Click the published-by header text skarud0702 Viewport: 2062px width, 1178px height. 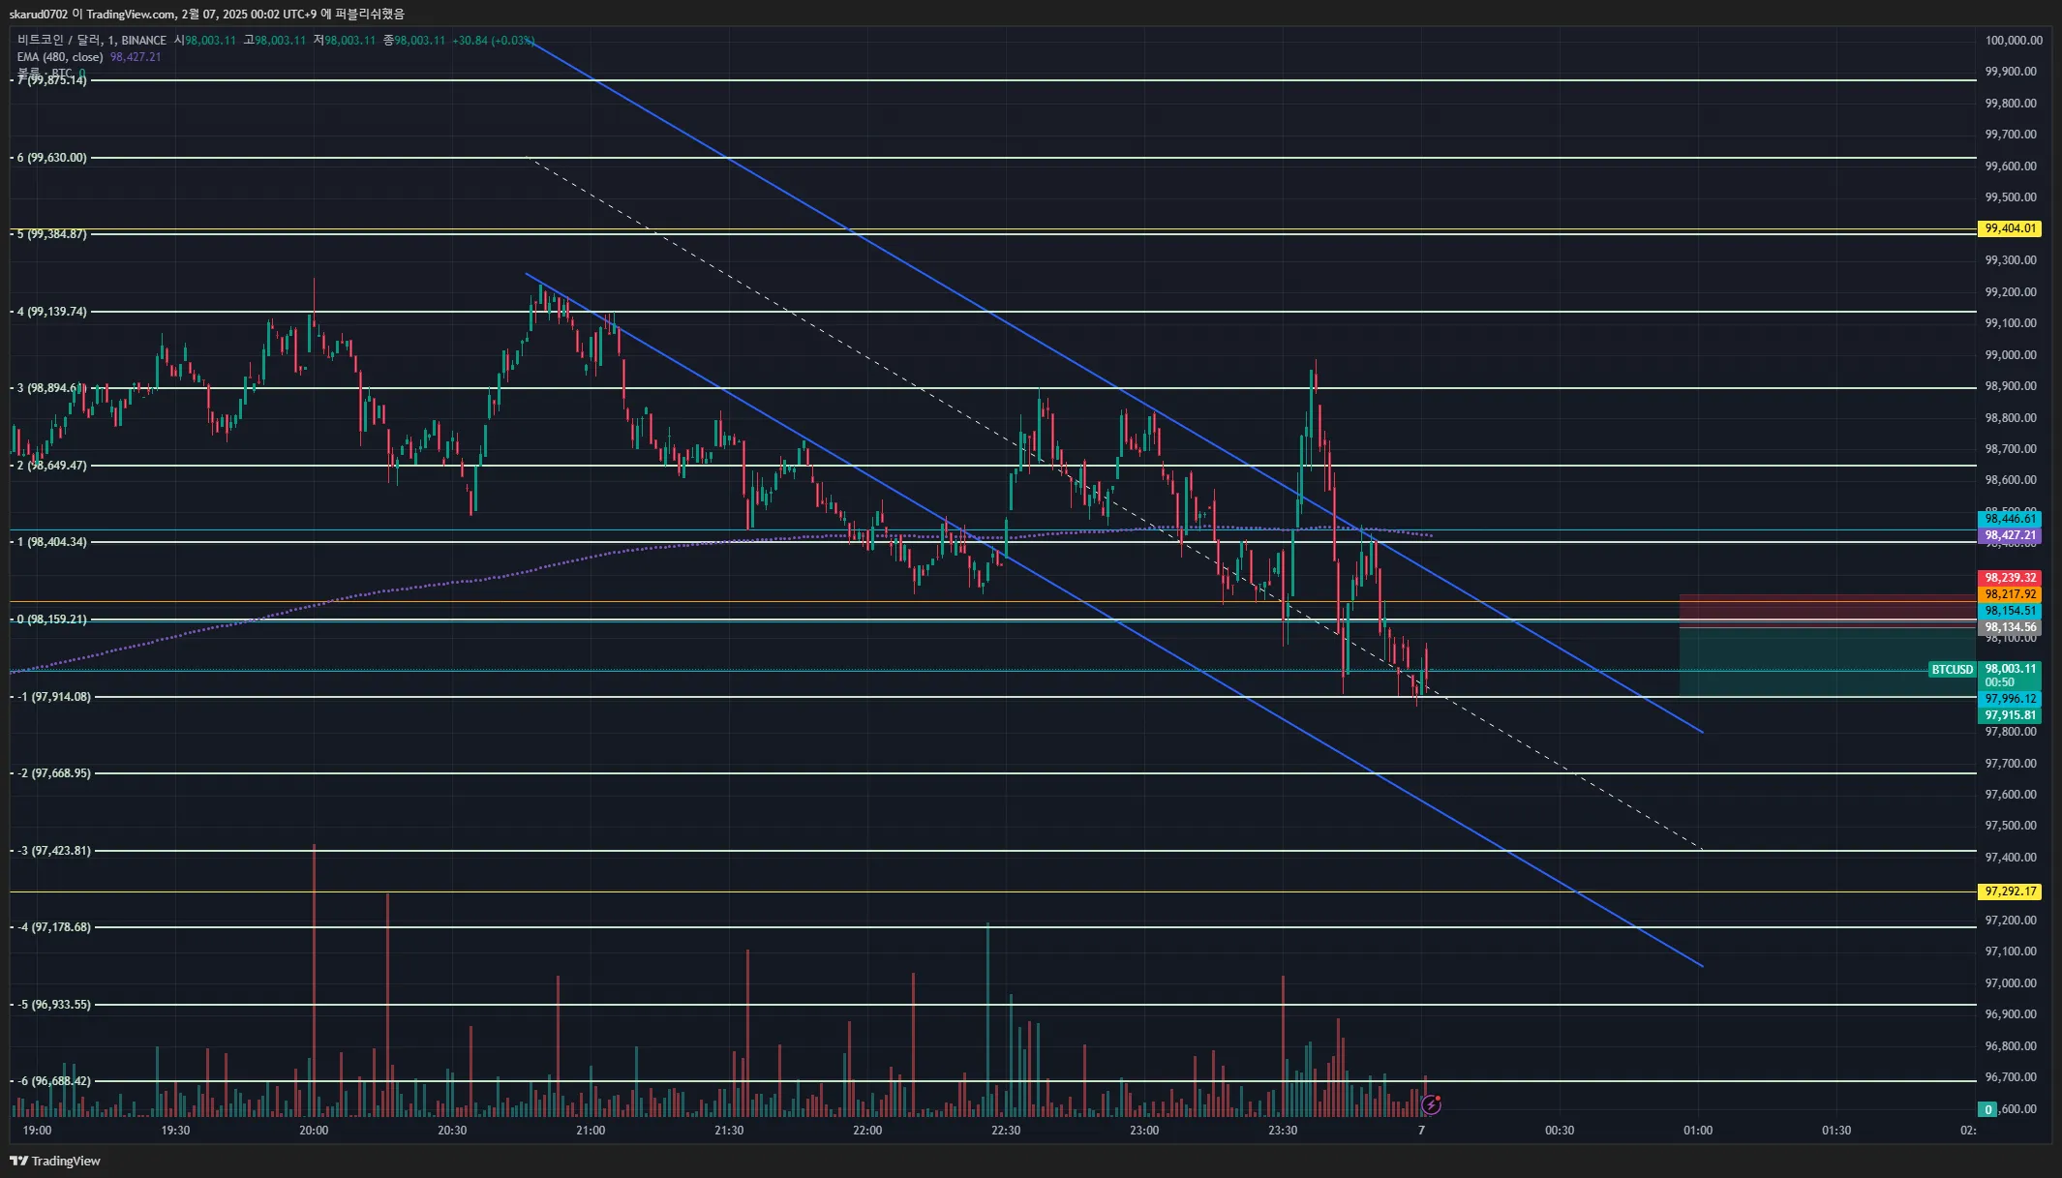[x=39, y=14]
